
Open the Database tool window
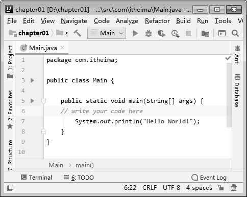237,91
